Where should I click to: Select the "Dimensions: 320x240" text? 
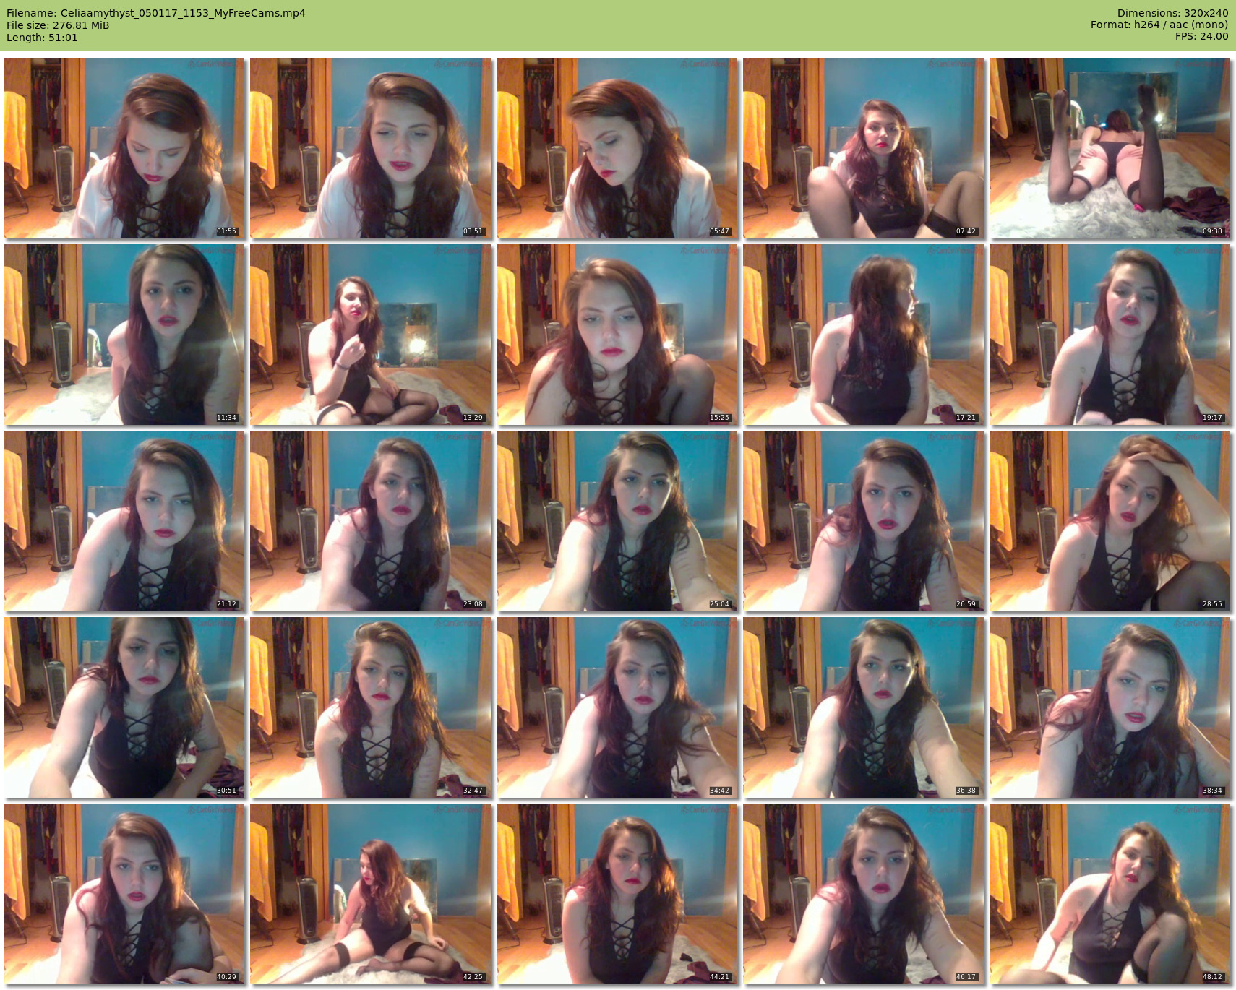1172,13
